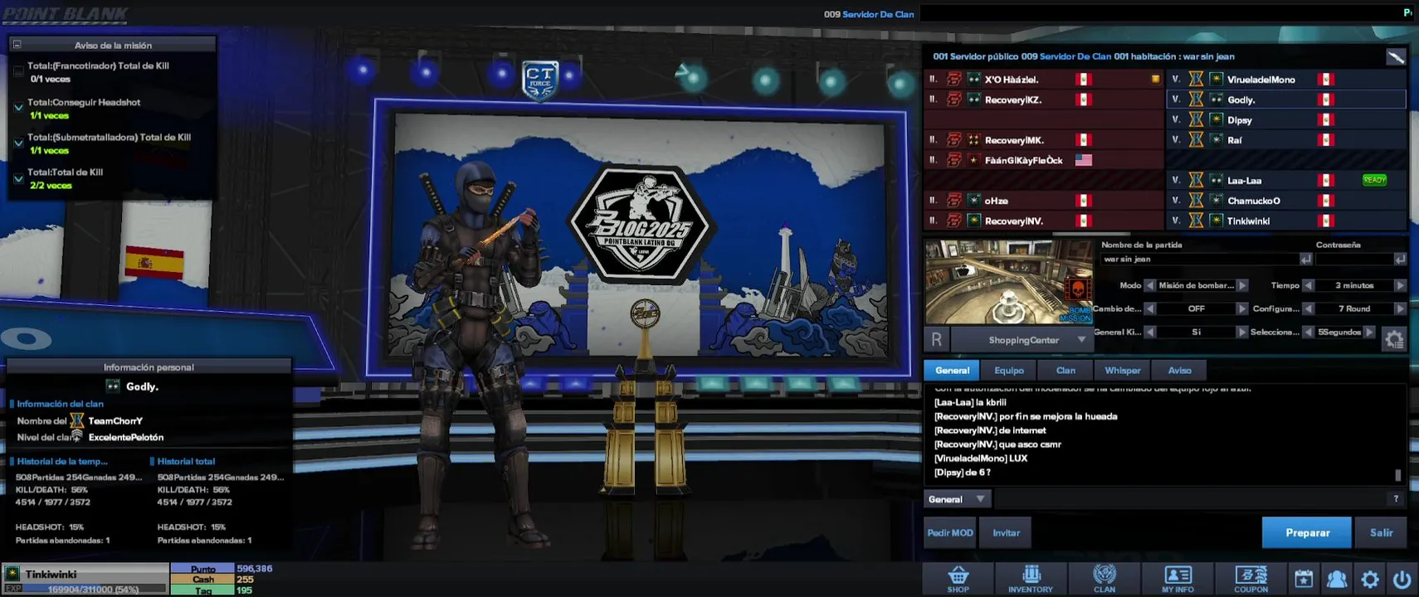Click the TeamChorrY clan emblem in personal info
This screenshot has height=597, width=1419.
[77, 420]
